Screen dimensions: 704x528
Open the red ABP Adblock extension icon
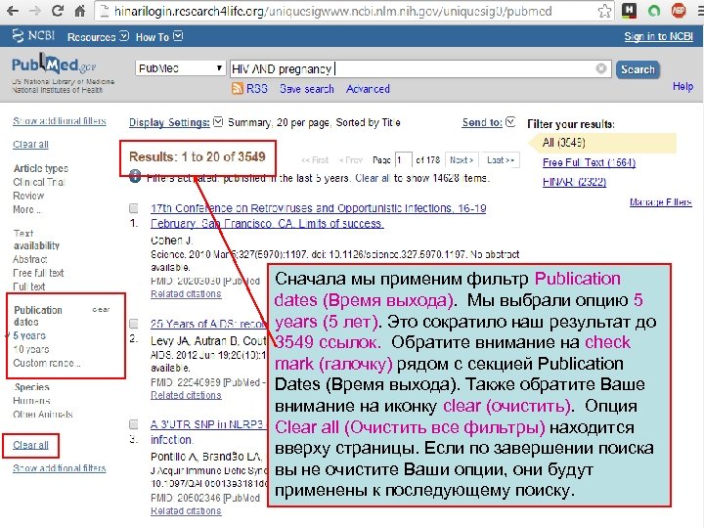pos(679,11)
